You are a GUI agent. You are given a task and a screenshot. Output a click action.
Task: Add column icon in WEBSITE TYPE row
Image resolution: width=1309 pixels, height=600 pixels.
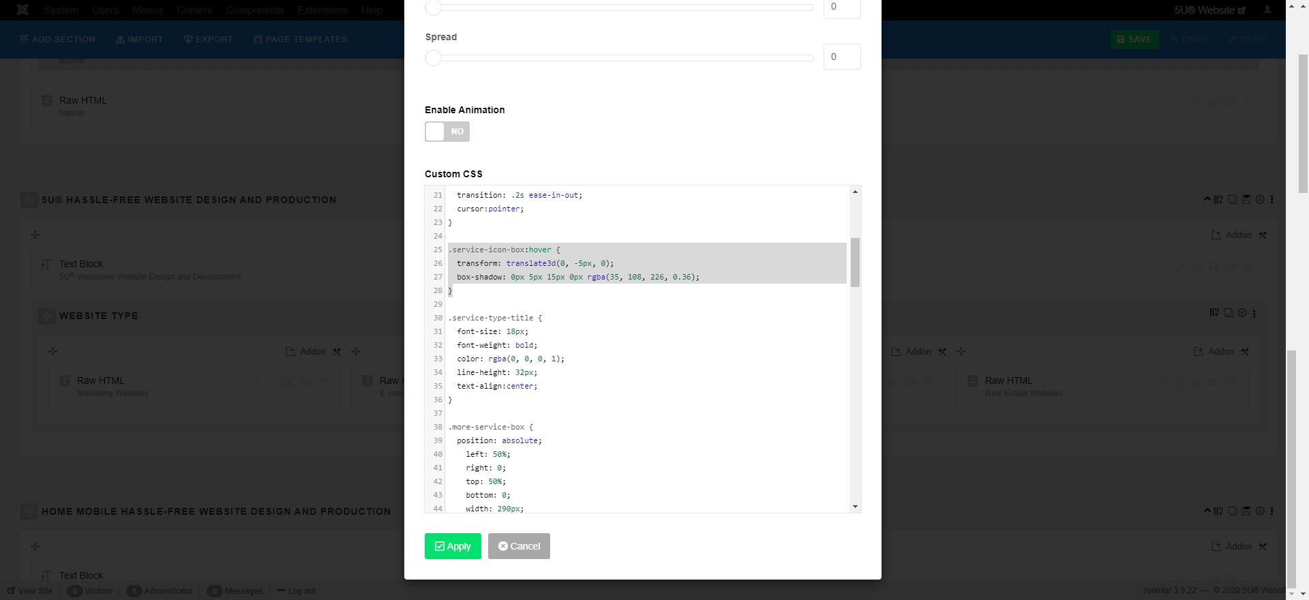click(1214, 312)
